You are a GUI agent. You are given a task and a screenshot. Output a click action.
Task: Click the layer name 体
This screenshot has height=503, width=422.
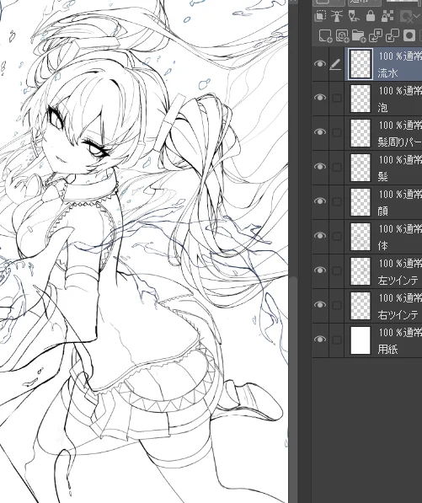click(383, 246)
